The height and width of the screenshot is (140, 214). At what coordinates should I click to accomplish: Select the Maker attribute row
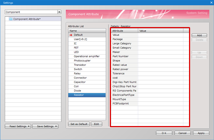150,52
